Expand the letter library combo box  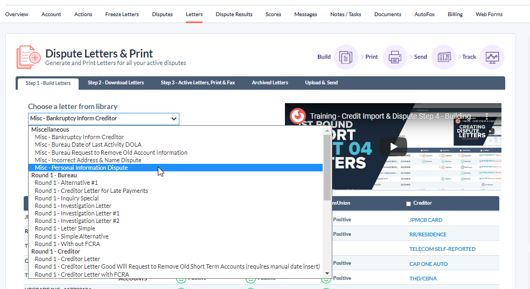tap(103, 119)
